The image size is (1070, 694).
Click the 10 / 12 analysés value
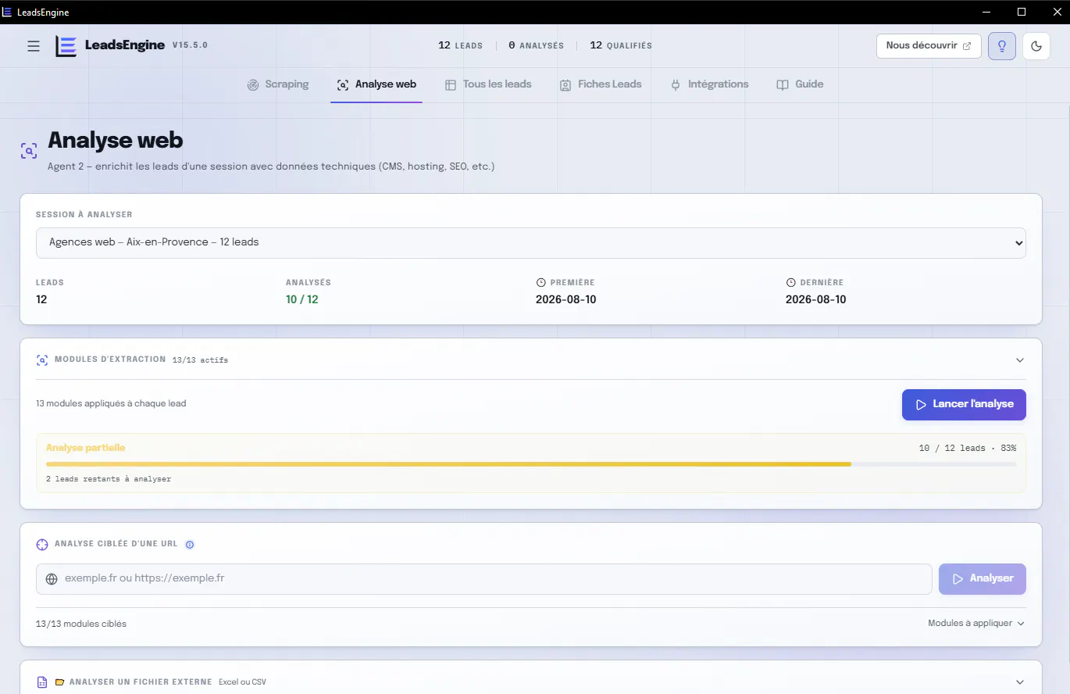tap(302, 300)
